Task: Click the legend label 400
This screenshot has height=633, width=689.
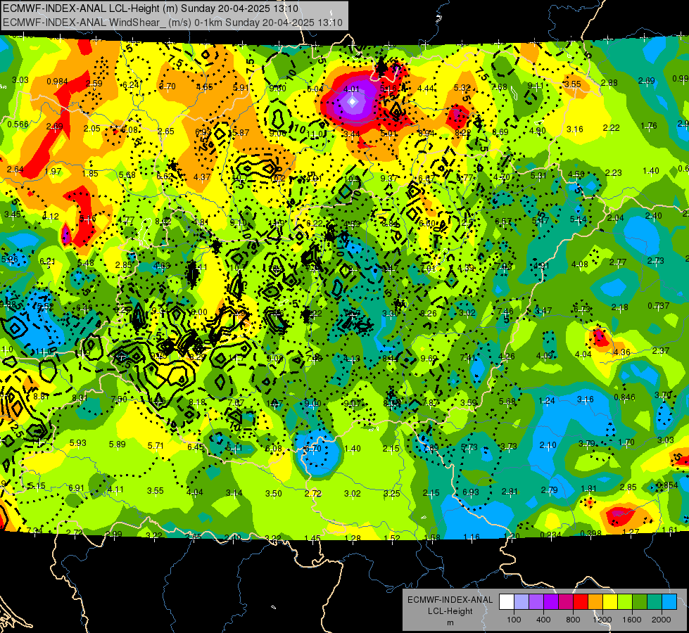Action: [x=543, y=620]
